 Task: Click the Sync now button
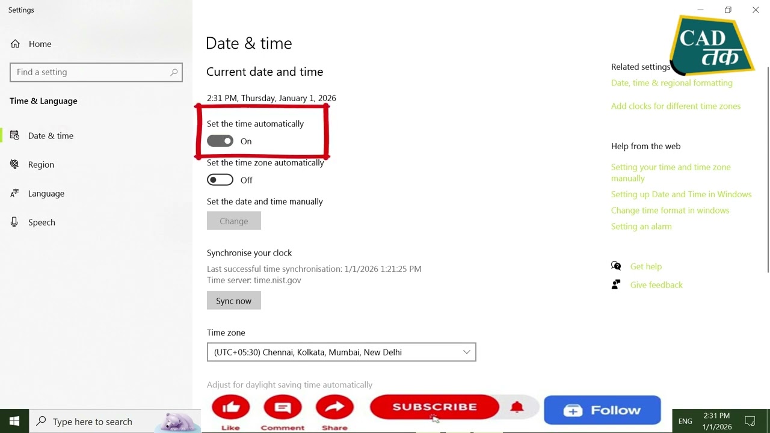click(x=234, y=301)
